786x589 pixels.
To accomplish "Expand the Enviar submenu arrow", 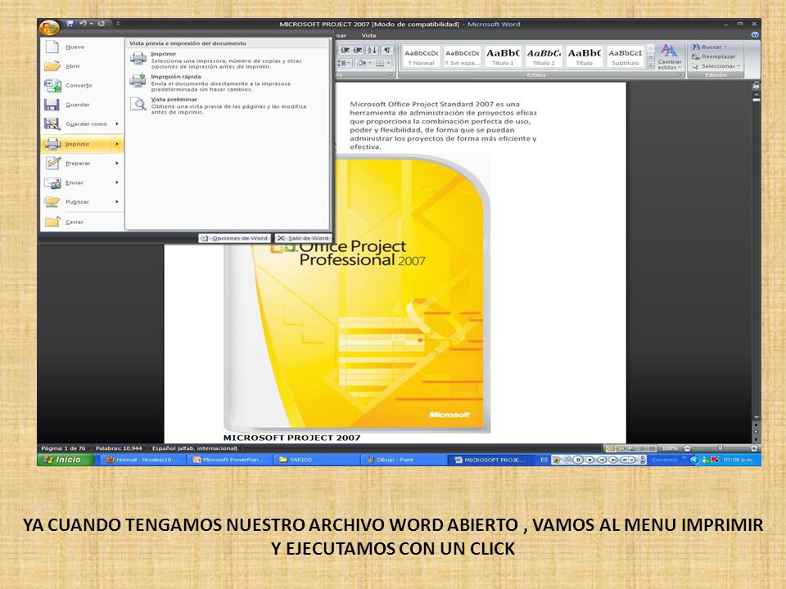I will tap(117, 182).
